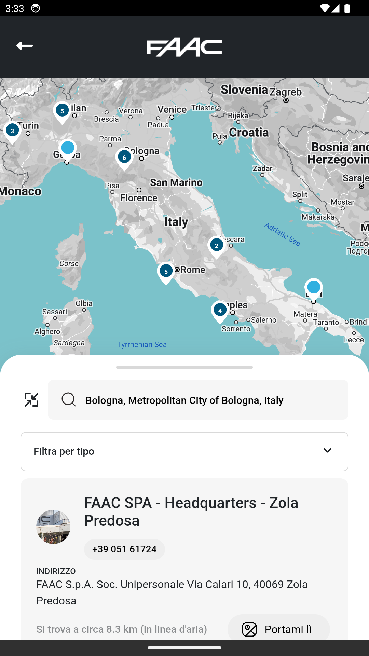Image resolution: width=369 pixels, height=656 pixels.
Task: Tap the single blue pin near Genoa
Action: tap(68, 148)
